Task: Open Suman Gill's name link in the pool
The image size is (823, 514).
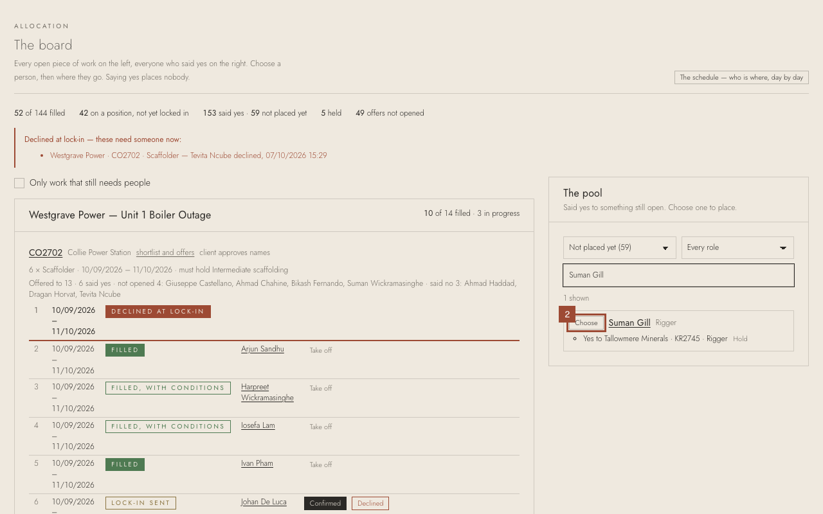Action: click(x=629, y=323)
